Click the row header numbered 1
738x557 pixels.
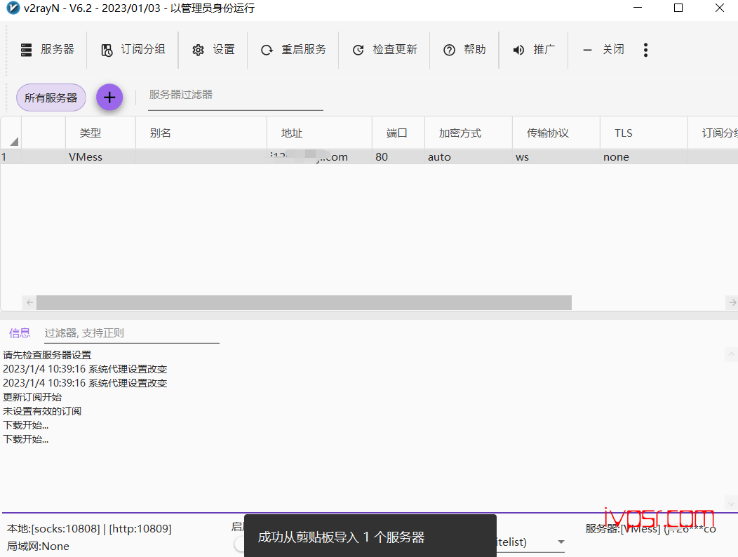point(11,157)
